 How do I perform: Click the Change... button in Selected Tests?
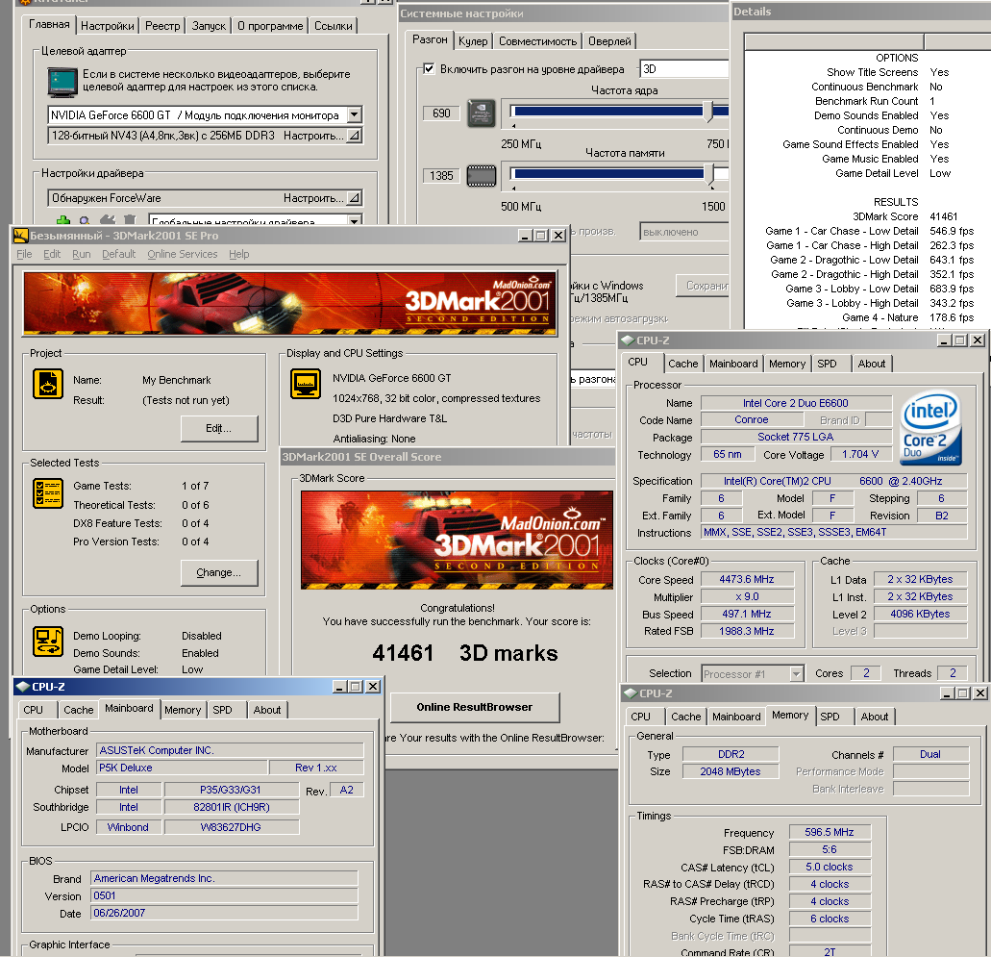click(x=219, y=572)
